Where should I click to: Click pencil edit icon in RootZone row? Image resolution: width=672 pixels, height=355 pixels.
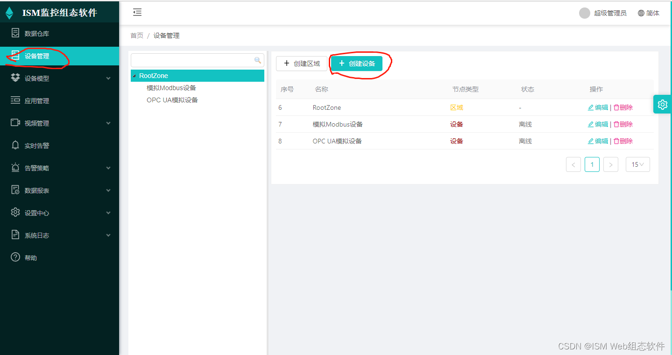(591, 107)
